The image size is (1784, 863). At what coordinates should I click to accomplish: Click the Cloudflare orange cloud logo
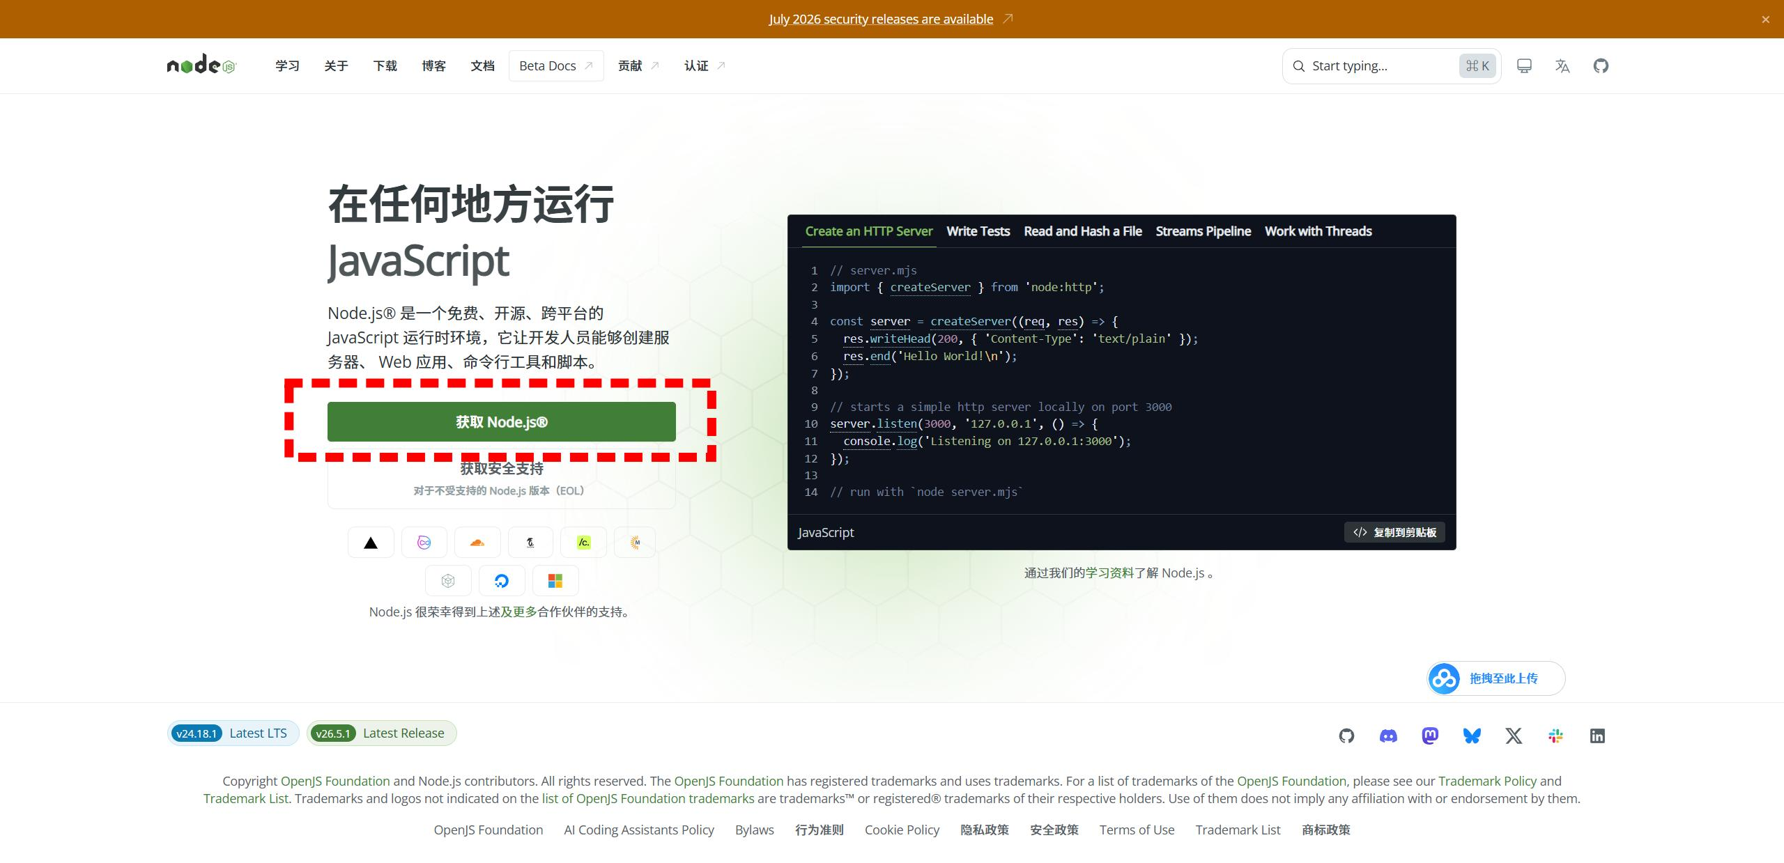point(477,543)
